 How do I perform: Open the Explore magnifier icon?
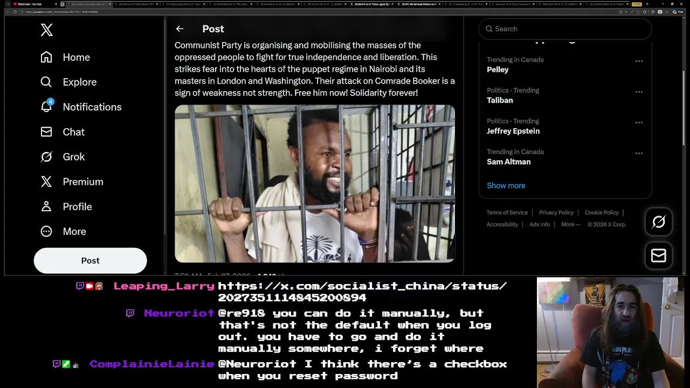point(46,82)
